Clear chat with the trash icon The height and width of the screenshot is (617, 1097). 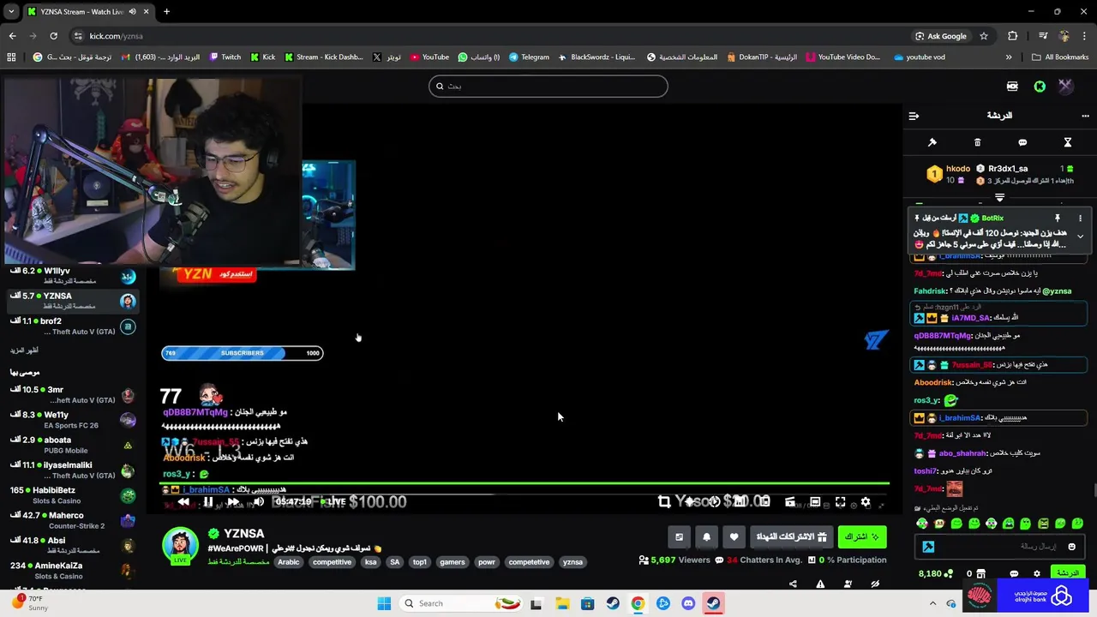coord(977,142)
